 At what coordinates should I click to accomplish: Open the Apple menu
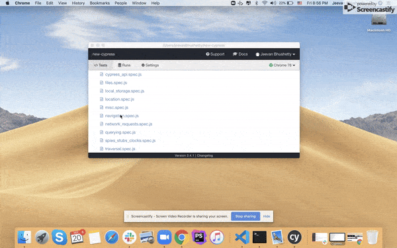7,3
